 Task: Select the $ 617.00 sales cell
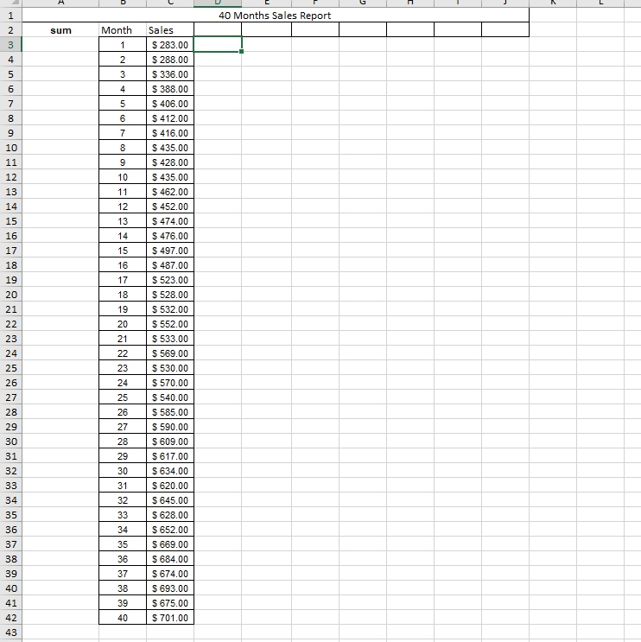pyautogui.click(x=170, y=456)
